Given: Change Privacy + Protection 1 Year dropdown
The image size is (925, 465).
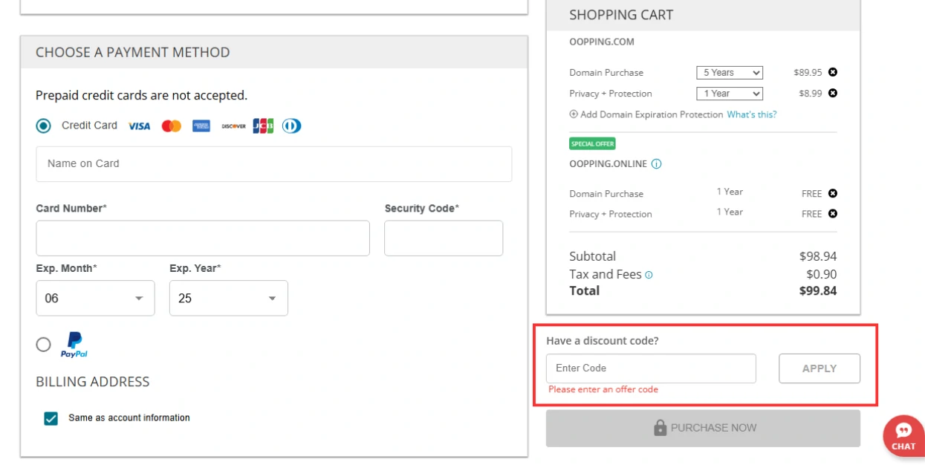Looking at the screenshot, I should click(730, 94).
